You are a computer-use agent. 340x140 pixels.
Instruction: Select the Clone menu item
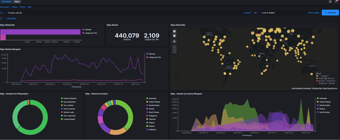tap(22, 7)
